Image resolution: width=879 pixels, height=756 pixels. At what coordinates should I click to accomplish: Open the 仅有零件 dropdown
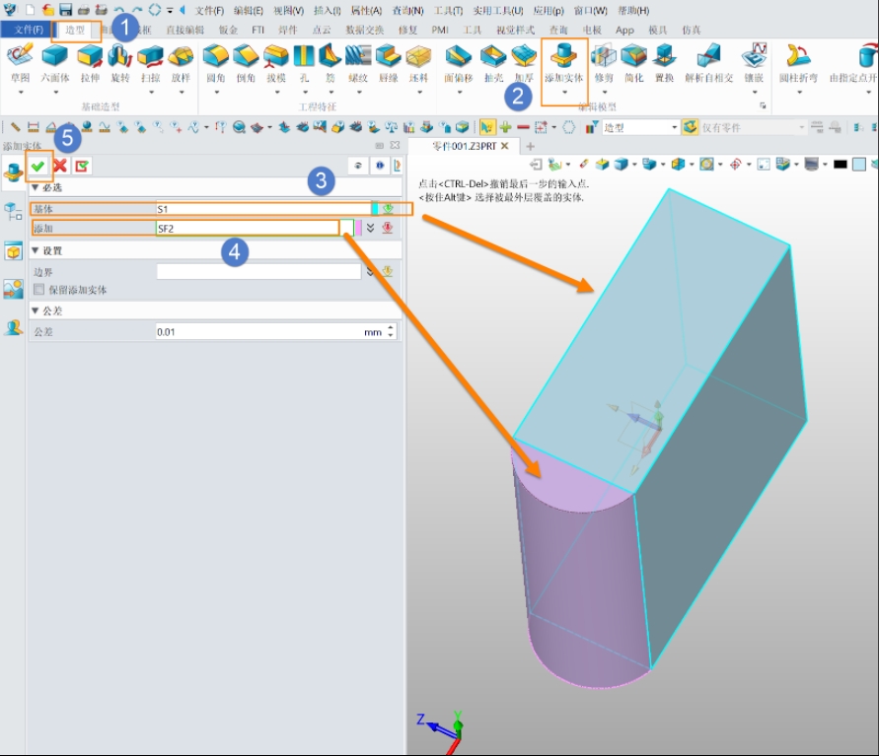(801, 128)
